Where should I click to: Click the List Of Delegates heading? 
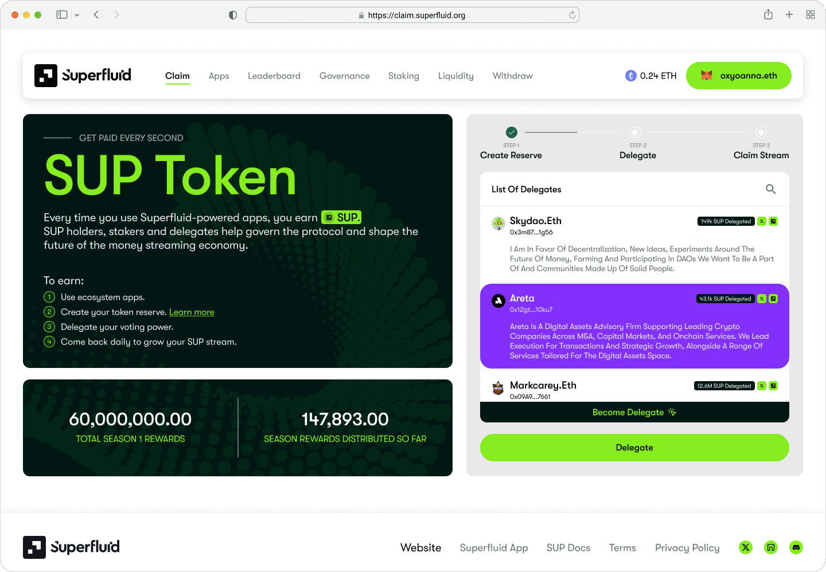point(527,189)
